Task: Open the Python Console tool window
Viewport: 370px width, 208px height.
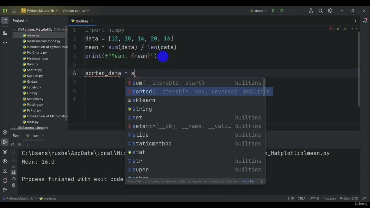Action: (x=5, y=133)
